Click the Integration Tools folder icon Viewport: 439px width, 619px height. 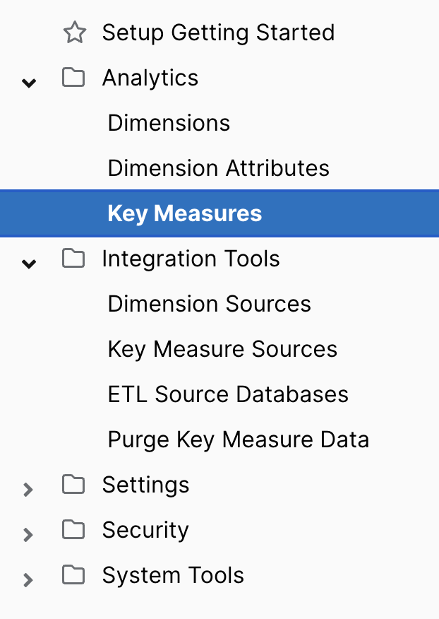pos(73,259)
